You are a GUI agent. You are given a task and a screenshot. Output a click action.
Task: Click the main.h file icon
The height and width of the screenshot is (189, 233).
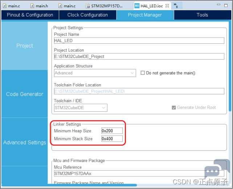[x=32, y=6]
